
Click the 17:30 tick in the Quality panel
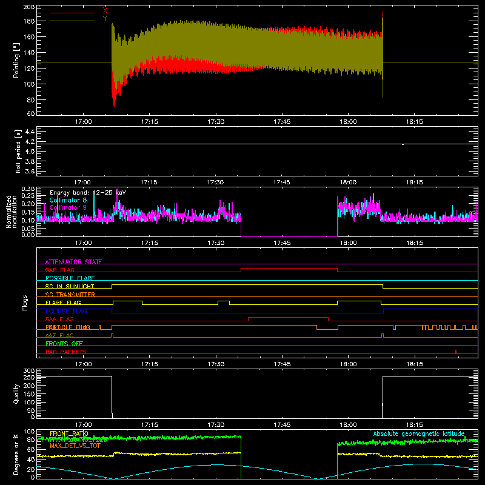(x=216, y=425)
